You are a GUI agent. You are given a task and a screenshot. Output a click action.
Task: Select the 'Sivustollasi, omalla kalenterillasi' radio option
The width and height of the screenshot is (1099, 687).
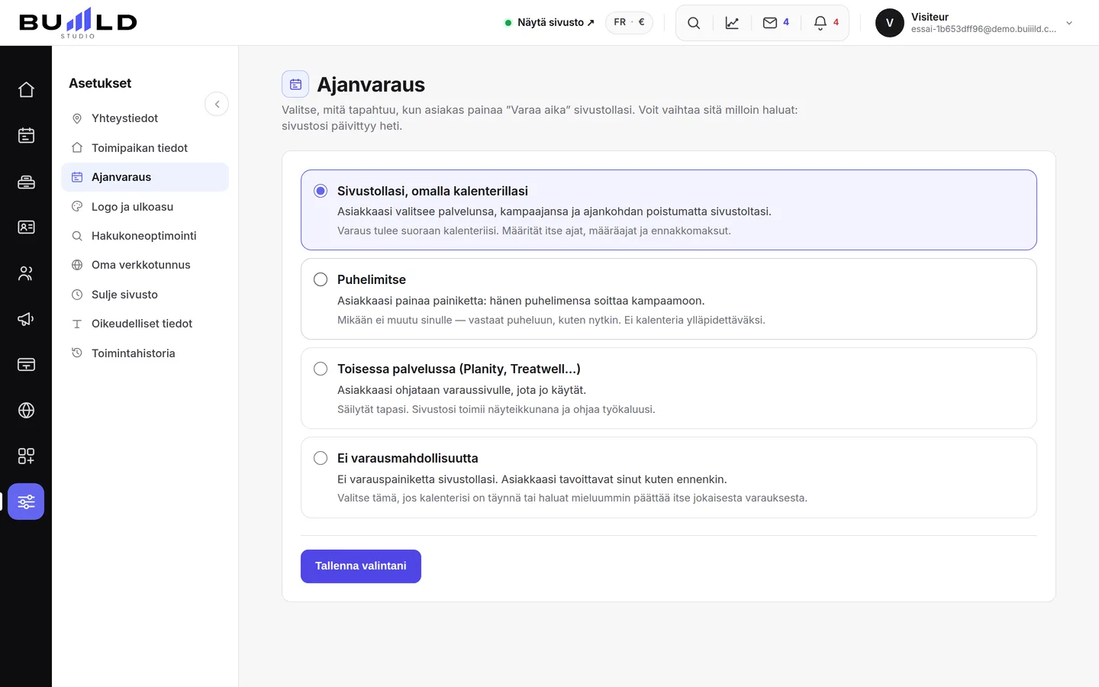point(321,191)
